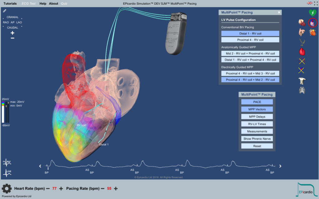The width and height of the screenshot is (319, 199).
Task: Close the MultiPoint Pacing configuration panel
Action: tap(279, 12)
